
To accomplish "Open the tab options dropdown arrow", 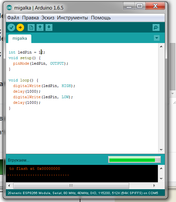I will (157, 38).
